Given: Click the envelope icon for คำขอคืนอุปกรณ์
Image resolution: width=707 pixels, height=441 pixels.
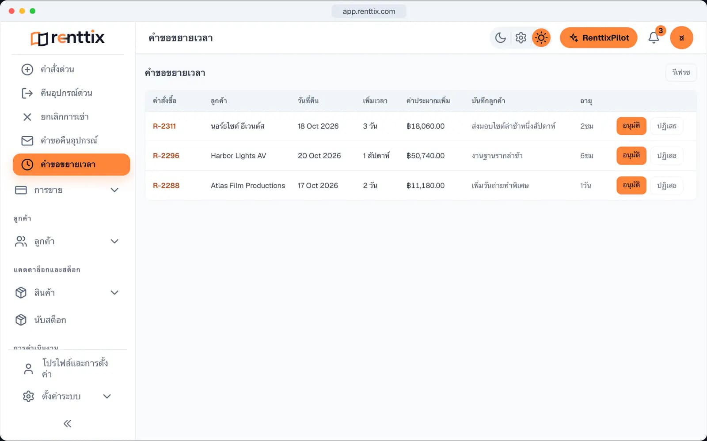Looking at the screenshot, I should tap(27, 141).
